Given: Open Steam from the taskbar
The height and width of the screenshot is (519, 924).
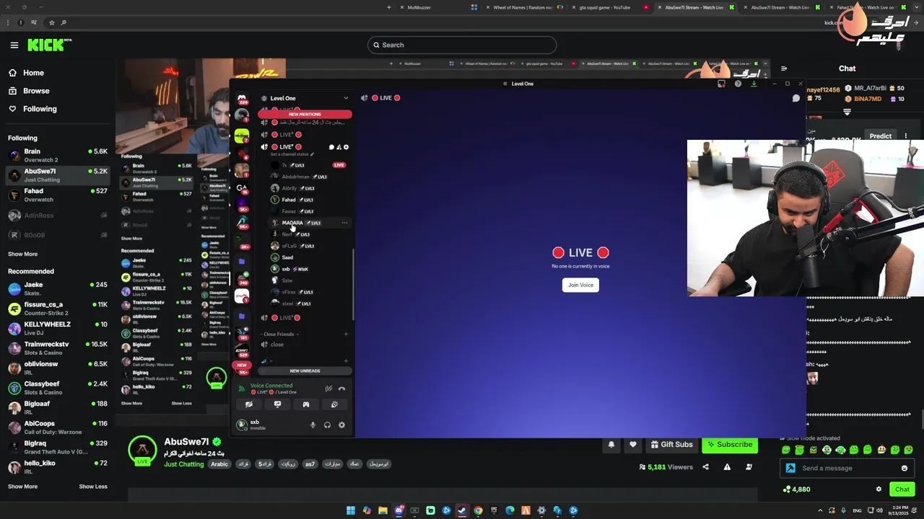Looking at the screenshot, I should pyautogui.click(x=462, y=510).
